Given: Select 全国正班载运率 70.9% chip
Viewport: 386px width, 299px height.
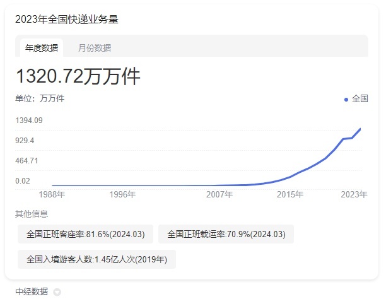Looking at the screenshot, I should point(226,234).
